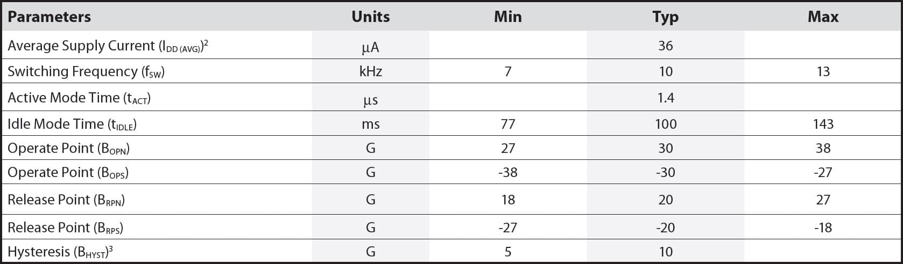The image size is (903, 264).
Task: Select the Average Supply Current row label
Action: [108, 46]
